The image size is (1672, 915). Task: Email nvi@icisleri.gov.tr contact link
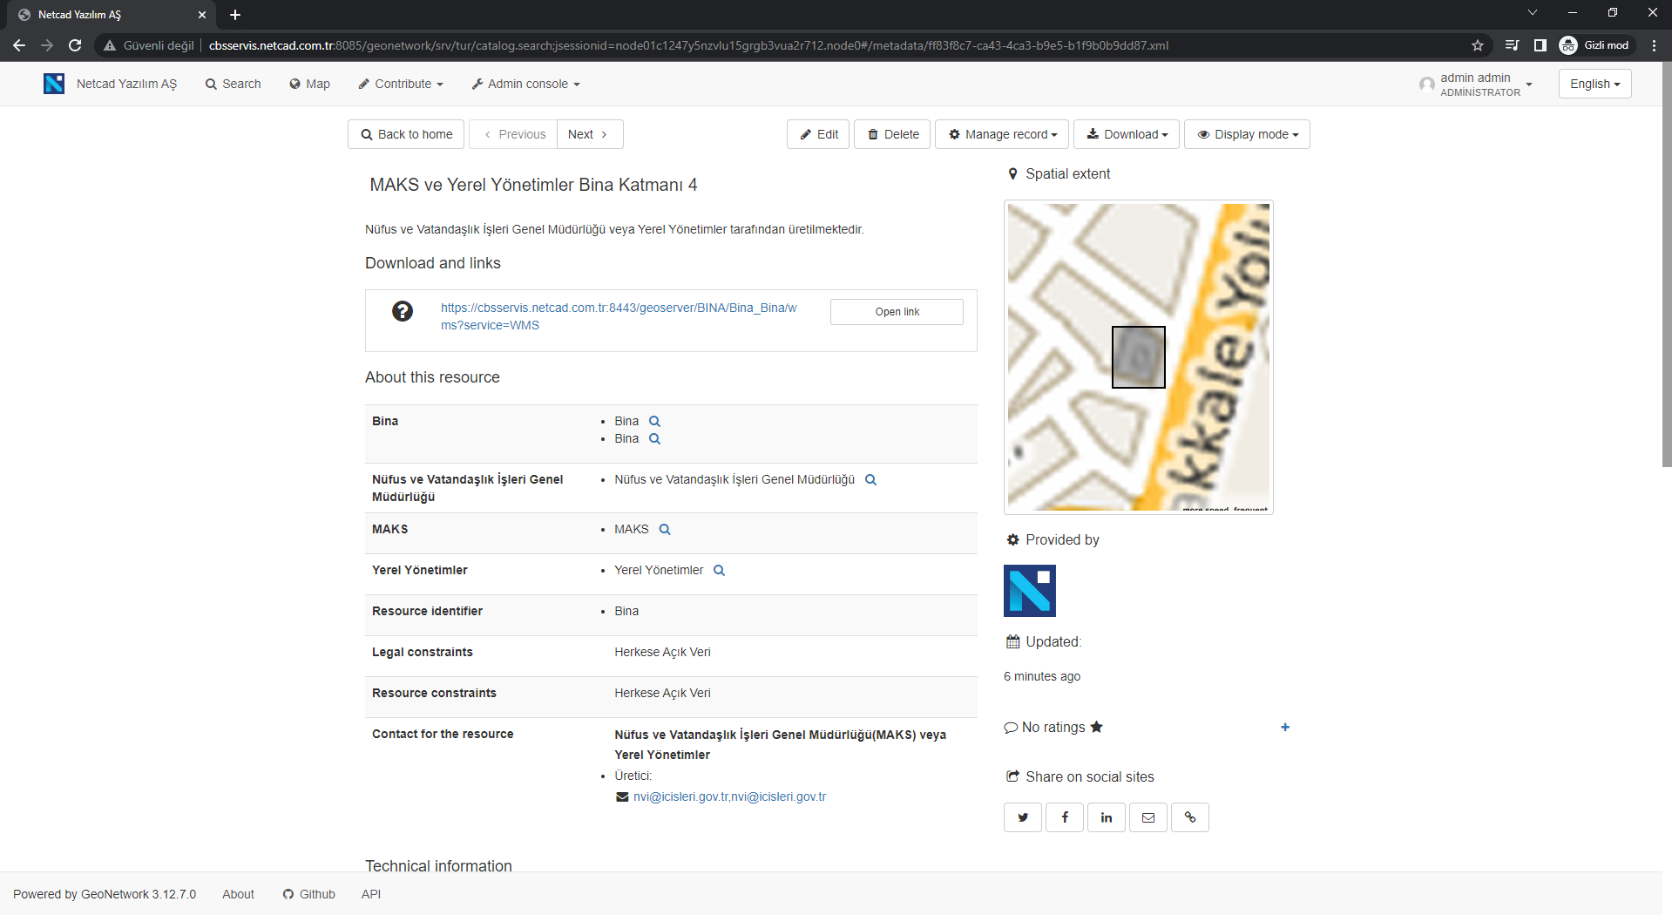click(729, 796)
